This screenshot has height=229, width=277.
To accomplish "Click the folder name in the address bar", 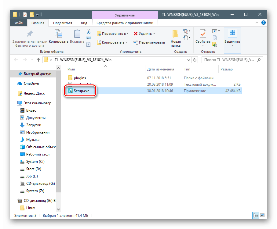I will [83, 60].
